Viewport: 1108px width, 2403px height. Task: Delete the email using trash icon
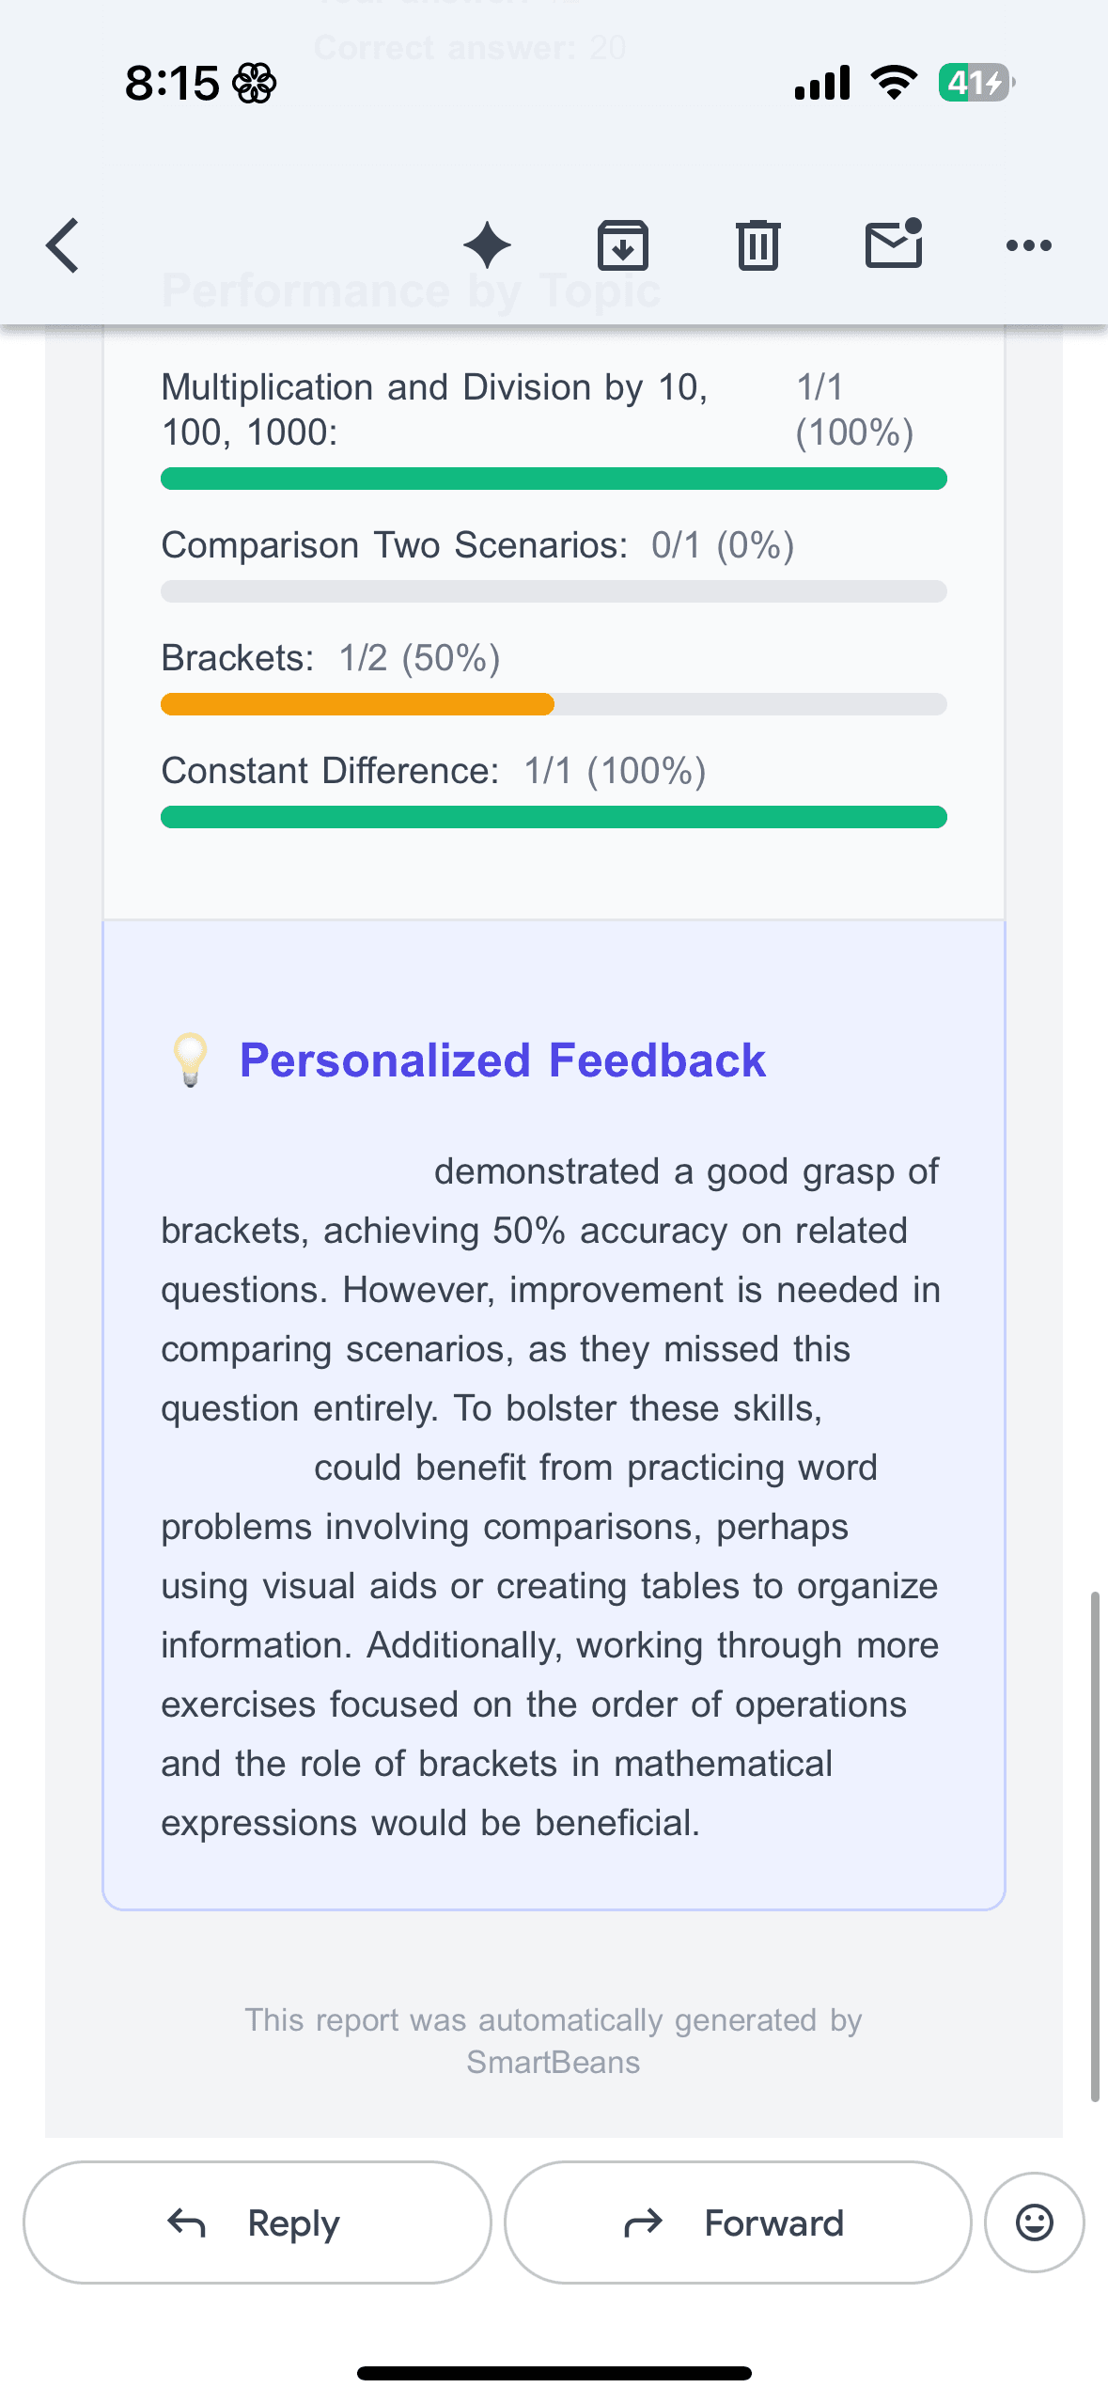coord(757,245)
